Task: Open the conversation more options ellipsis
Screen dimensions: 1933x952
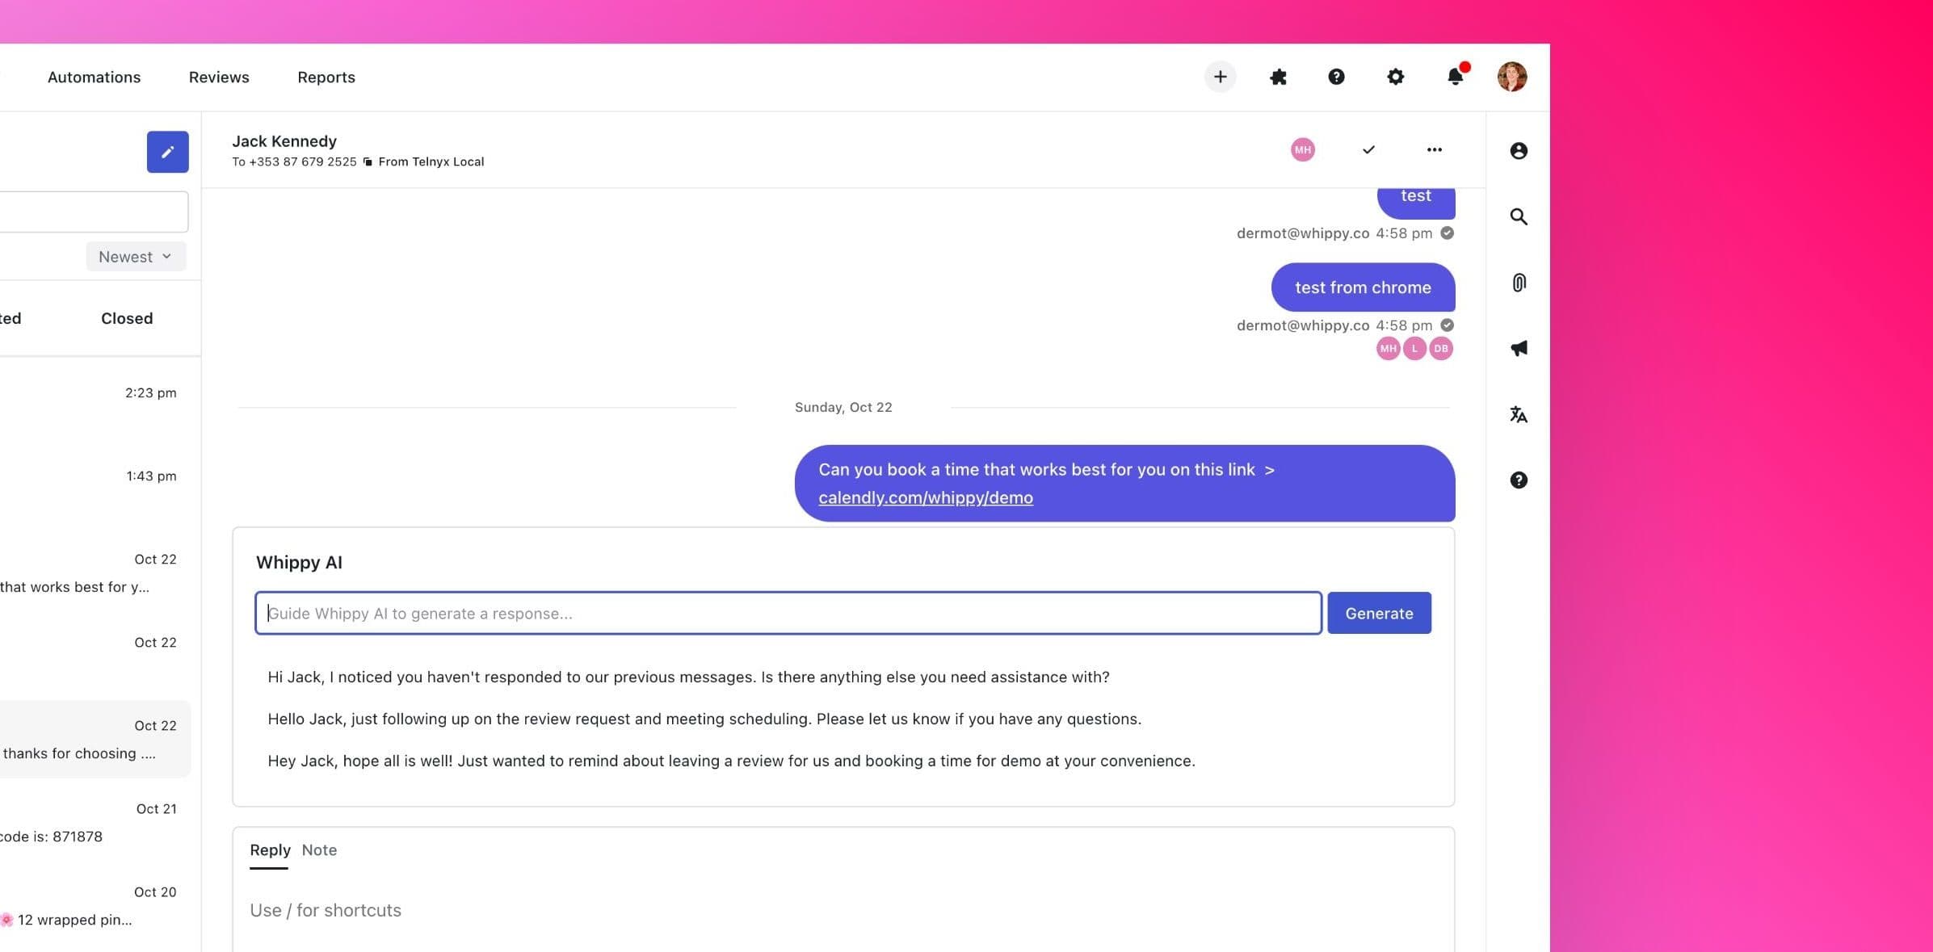Action: click(1435, 149)
